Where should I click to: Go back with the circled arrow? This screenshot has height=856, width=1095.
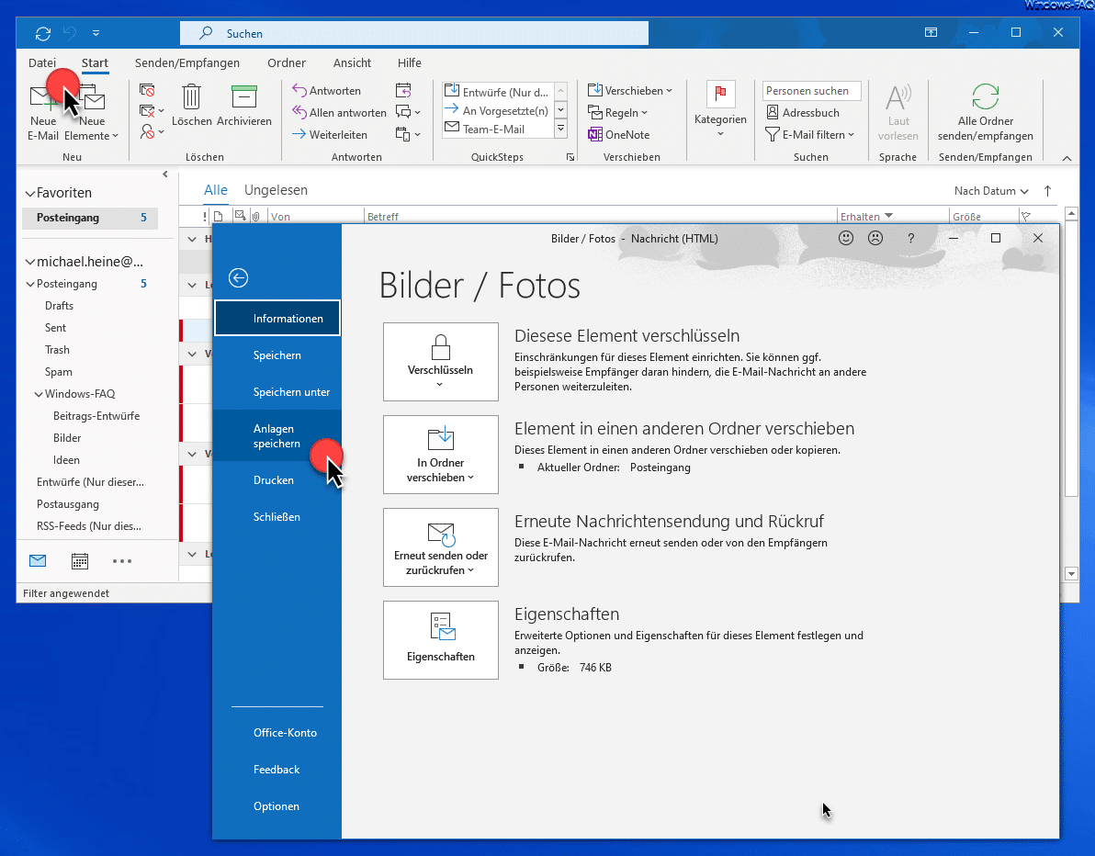click(x=238, y=278)
